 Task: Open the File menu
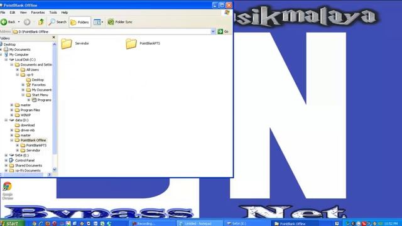3,13
